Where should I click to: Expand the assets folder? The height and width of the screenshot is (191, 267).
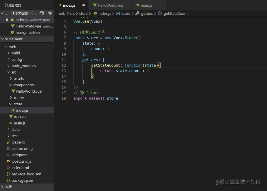coord(11,78)
